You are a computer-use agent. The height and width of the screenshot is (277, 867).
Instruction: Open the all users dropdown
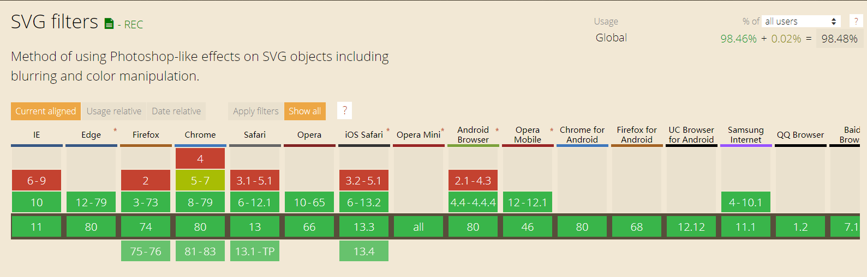coord(800,21)
